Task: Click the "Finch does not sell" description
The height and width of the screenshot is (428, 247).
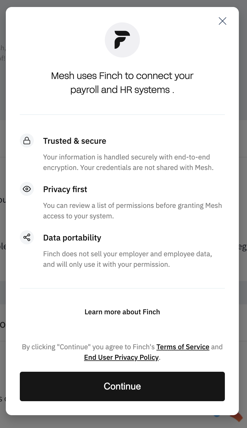Action: (x=128, y=259)
